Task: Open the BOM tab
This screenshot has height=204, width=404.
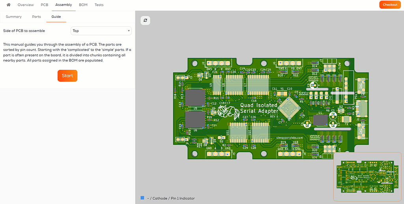Action: pos(83,5)
